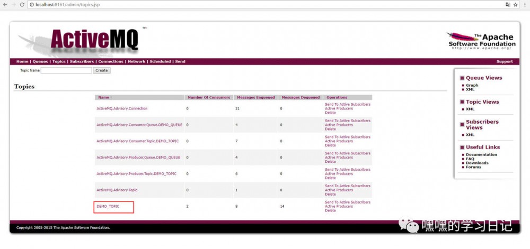530x249 pixels.
Task: Open the FAQ link
Action: click(x=470, y=159)
